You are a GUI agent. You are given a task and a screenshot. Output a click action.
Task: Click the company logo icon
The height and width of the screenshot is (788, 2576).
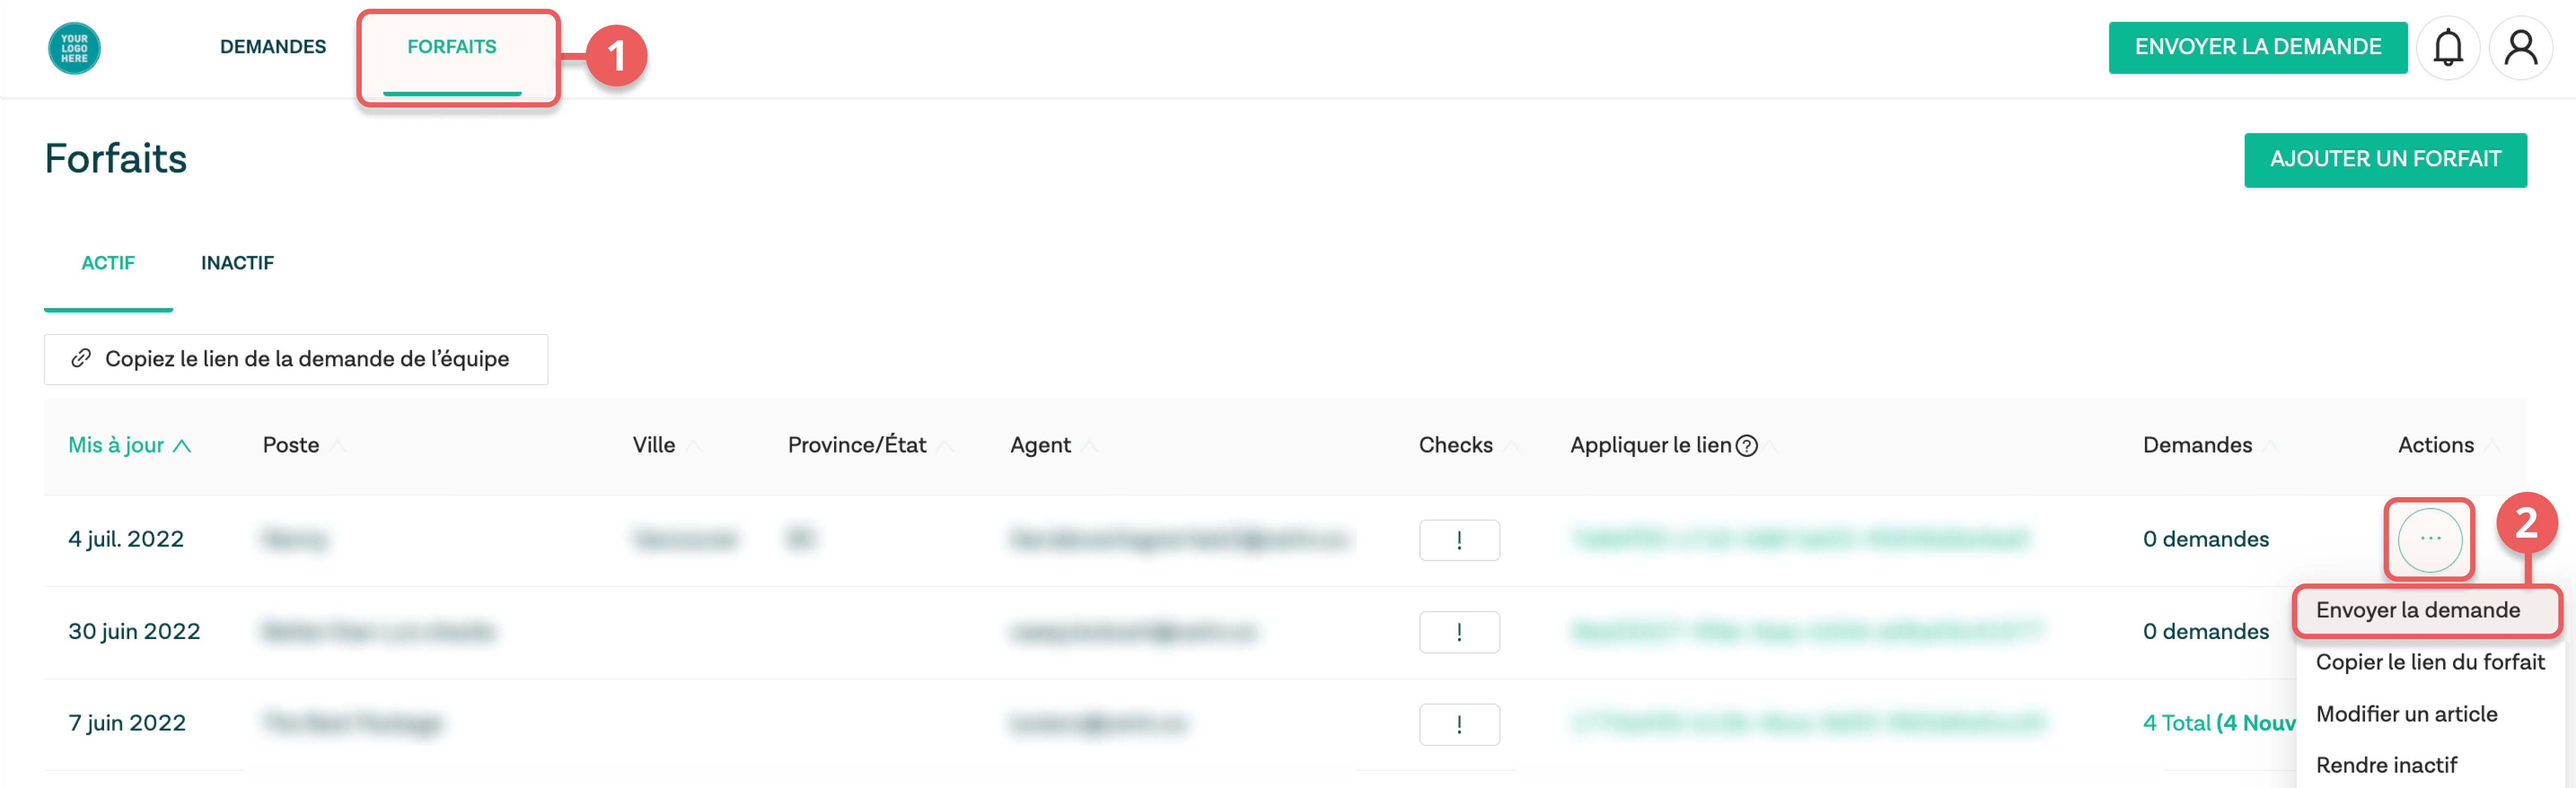(x=74, y=48)
